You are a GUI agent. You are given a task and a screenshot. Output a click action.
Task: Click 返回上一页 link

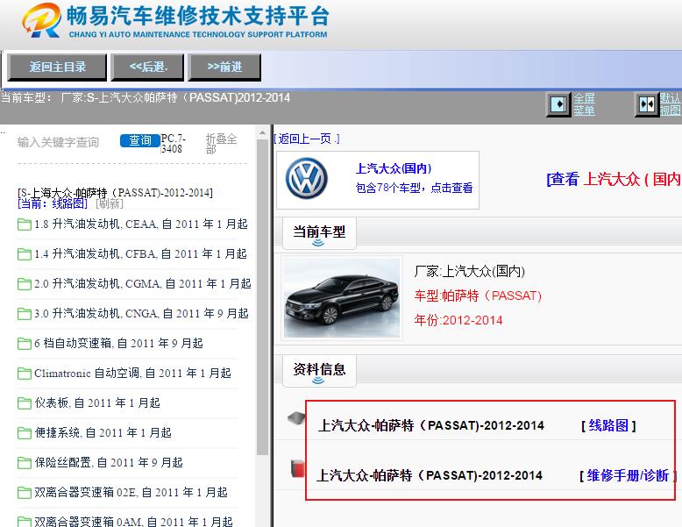307,139
